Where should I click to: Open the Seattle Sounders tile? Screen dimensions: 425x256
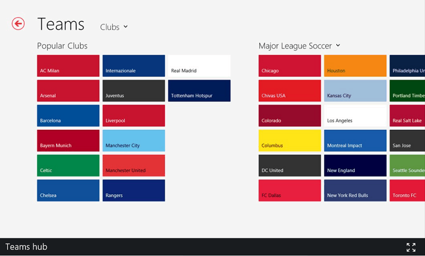pyautogui.click(x=407, y=166)
